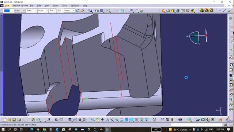Expand the active Aut point symbol dropdown

coord(52,11)
